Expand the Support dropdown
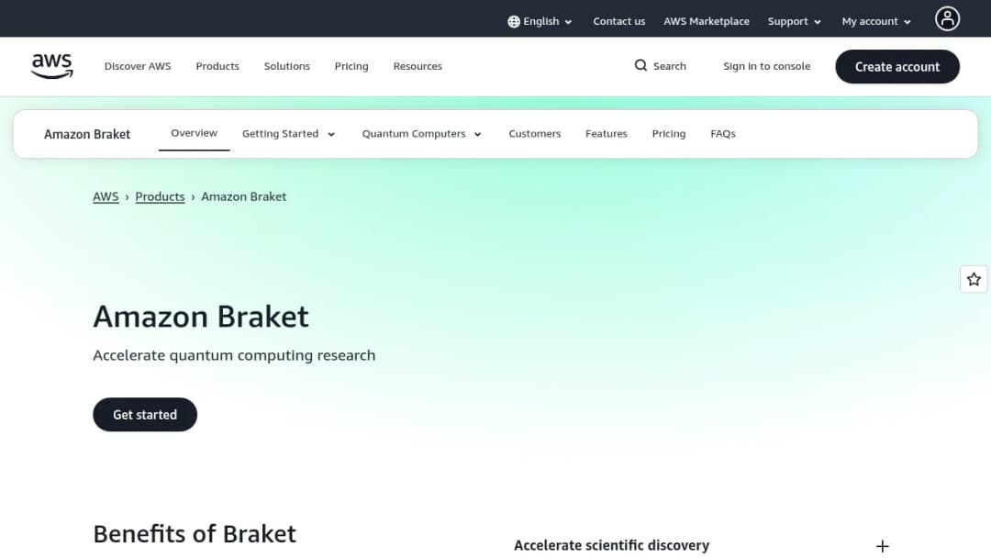991x558 pixels. click(794, 21)
